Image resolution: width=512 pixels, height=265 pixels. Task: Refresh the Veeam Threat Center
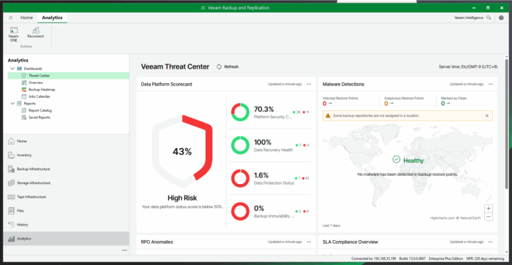coord(227,66)
